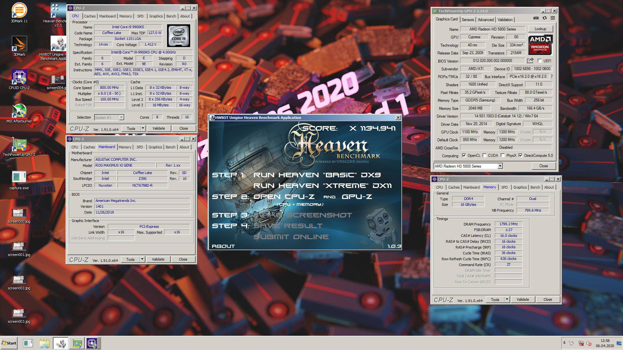
Task: Select the capture.exe desktop file
Action: pos(19,180)
